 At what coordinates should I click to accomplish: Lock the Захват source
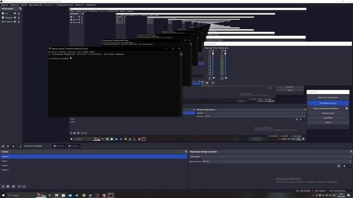(x=19, y=21)
